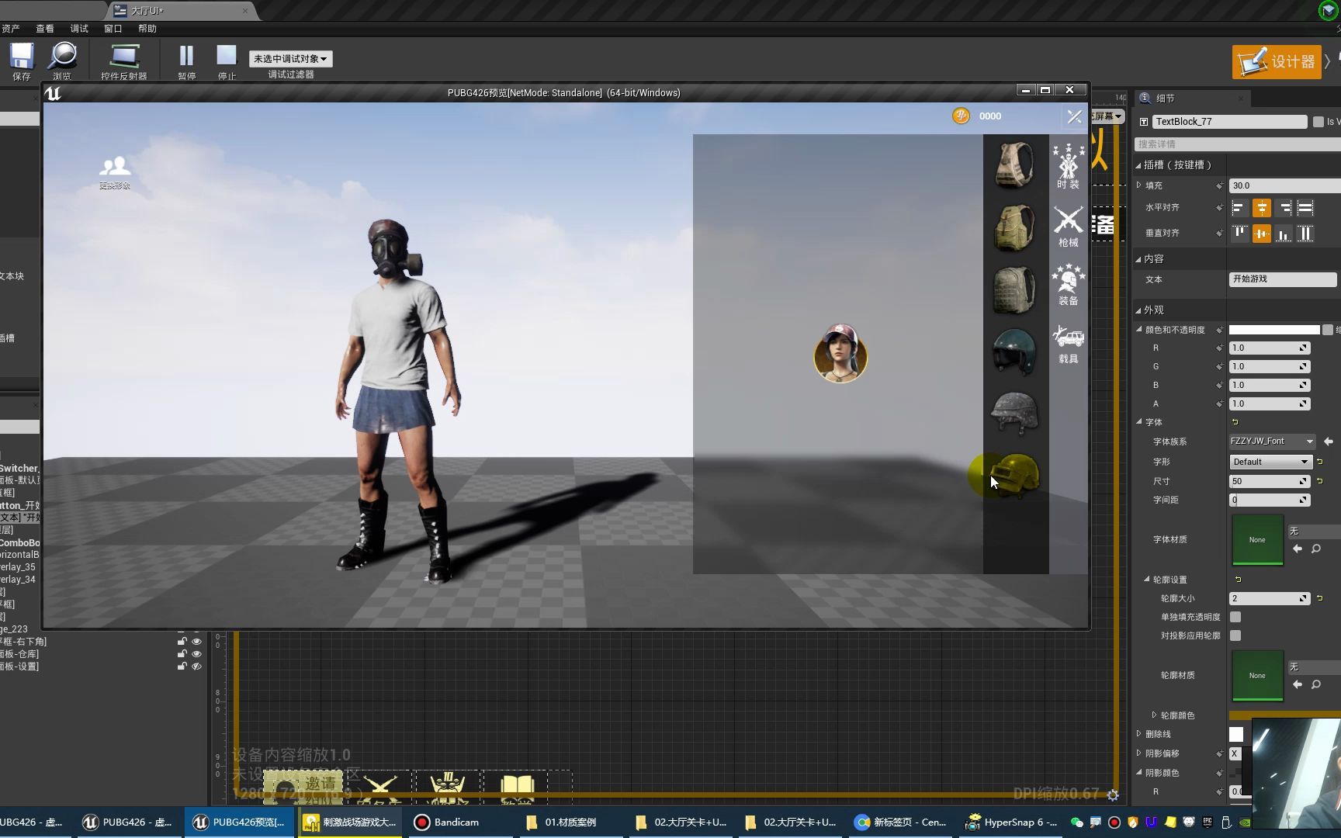Click the 字体材质 None material thumbnail

[x=1257, y=539]
